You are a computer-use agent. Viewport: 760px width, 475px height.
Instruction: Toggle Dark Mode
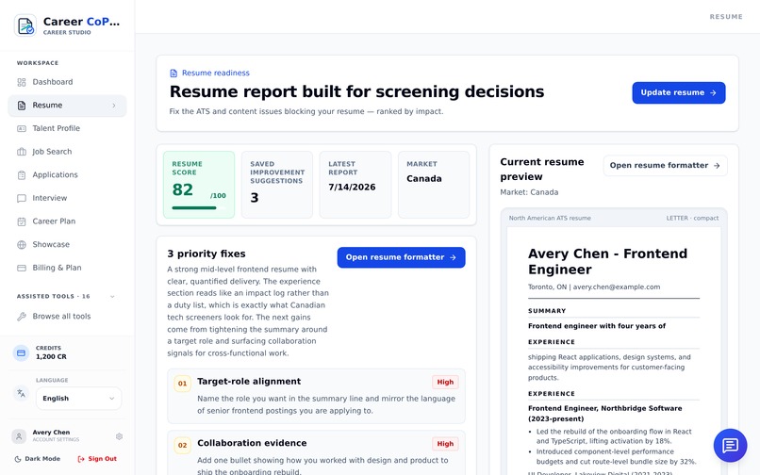point(38,459)
